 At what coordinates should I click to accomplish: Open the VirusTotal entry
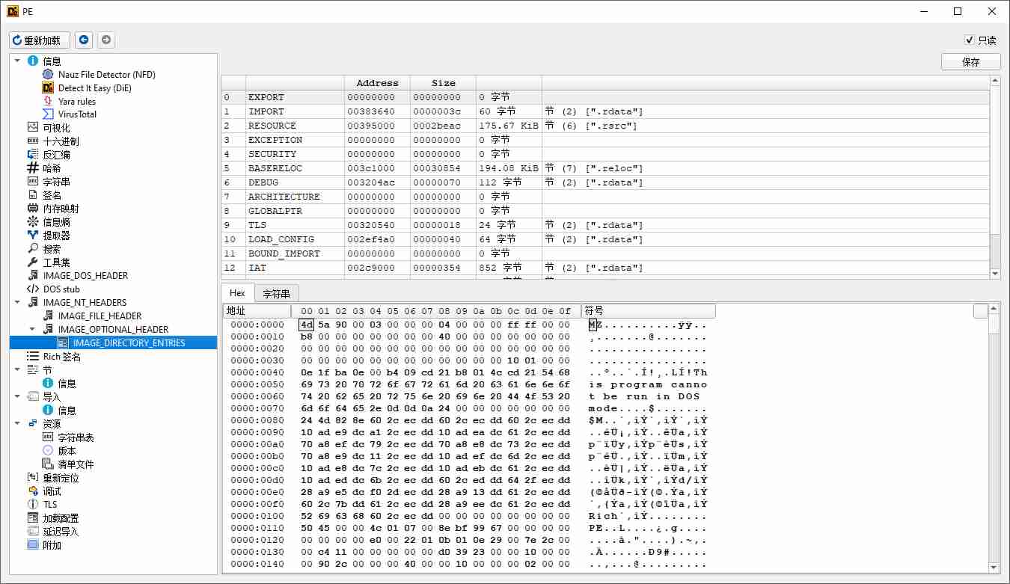pos(77,114)
